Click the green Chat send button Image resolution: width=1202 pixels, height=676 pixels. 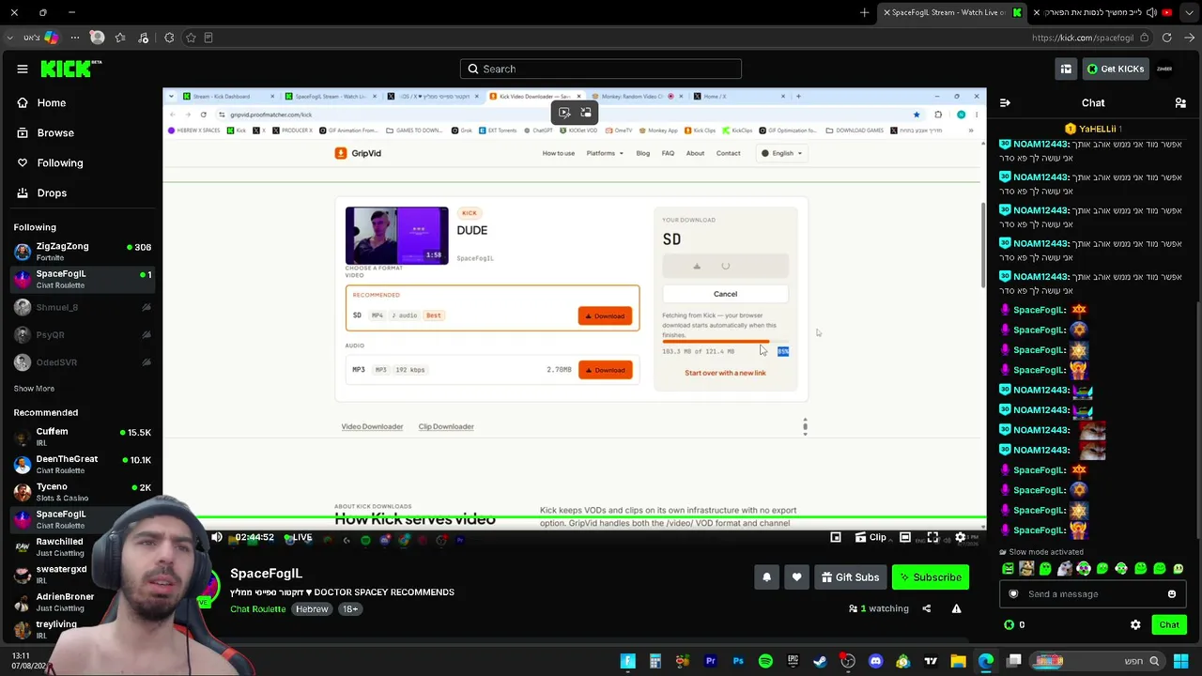(1169, 624)
